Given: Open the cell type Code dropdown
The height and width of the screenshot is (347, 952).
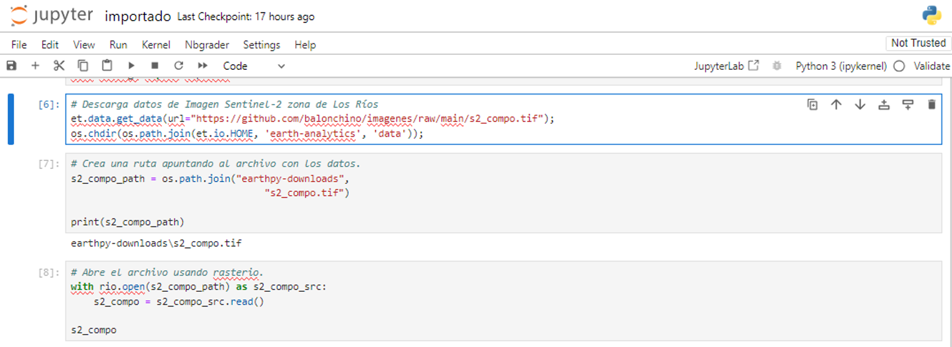Looking at the screenshot, I should coord(254,66).
